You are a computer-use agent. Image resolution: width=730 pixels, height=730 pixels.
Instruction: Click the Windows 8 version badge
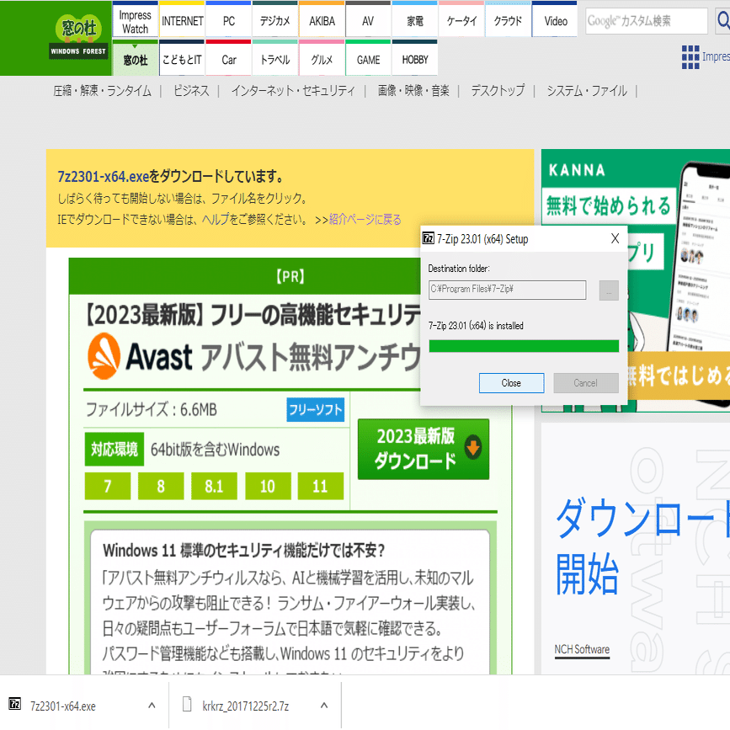[x=161, y=486]
